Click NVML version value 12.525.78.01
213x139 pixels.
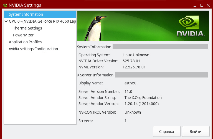(x=134, y=67)
